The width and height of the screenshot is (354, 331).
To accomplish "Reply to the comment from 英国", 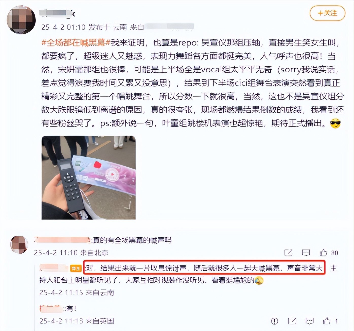I will click(310, 321).
